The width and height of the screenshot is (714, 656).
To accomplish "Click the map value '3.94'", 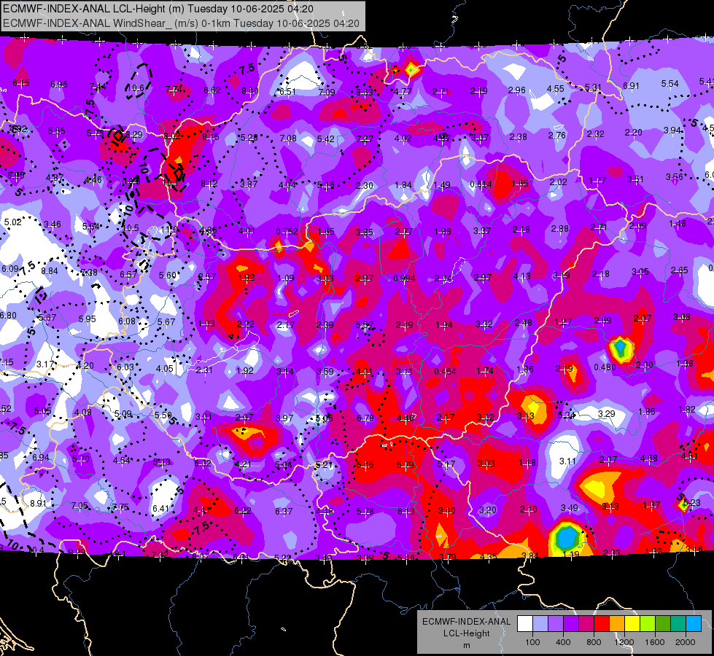I will (x=672, y=130).
